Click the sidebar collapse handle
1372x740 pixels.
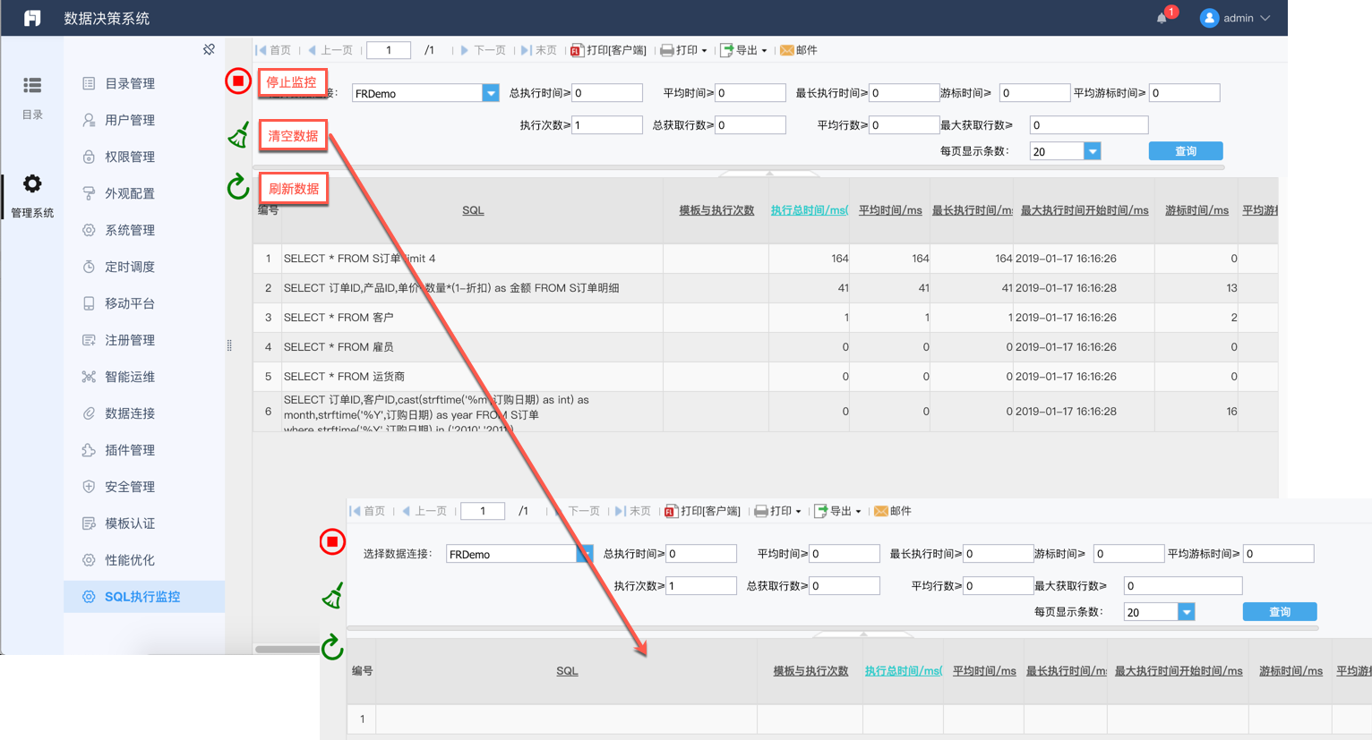[229, 345]
